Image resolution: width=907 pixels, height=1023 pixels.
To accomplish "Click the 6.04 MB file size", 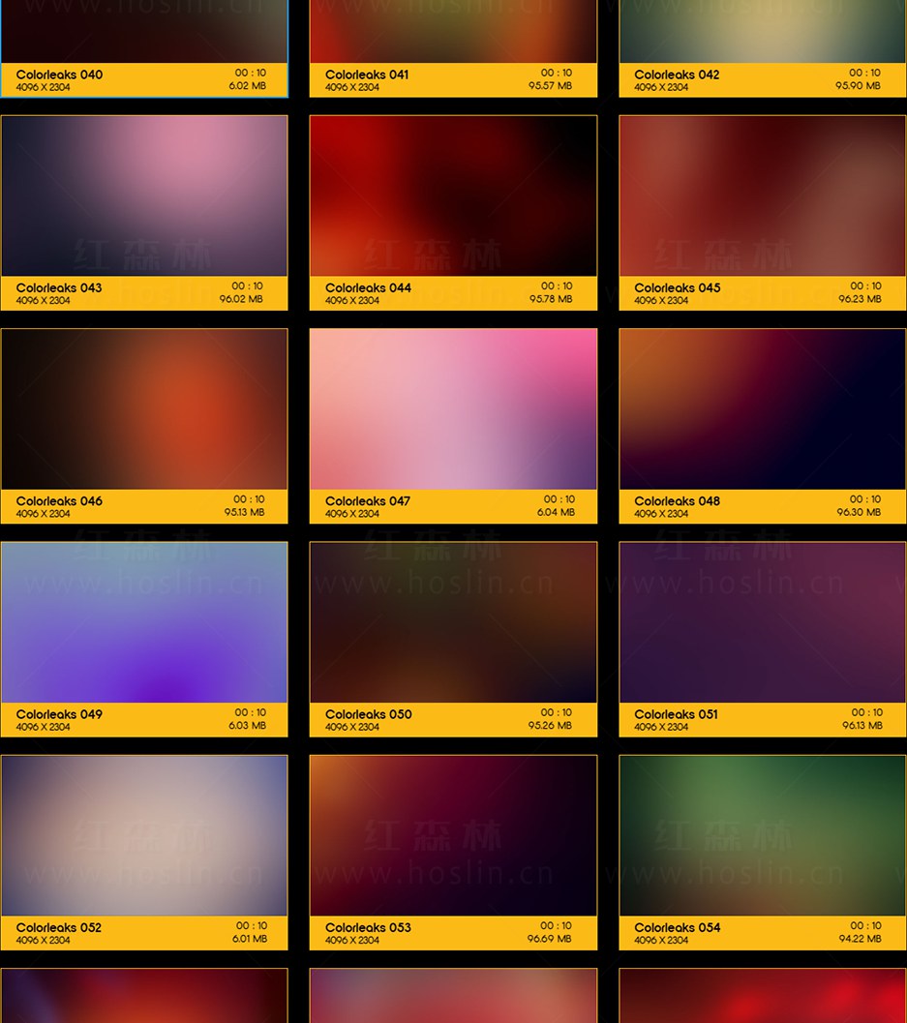I will point(556,512).
